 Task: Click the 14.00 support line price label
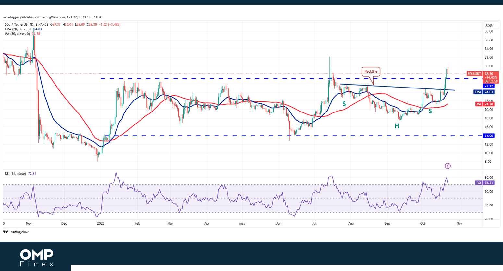coord(489,136)
